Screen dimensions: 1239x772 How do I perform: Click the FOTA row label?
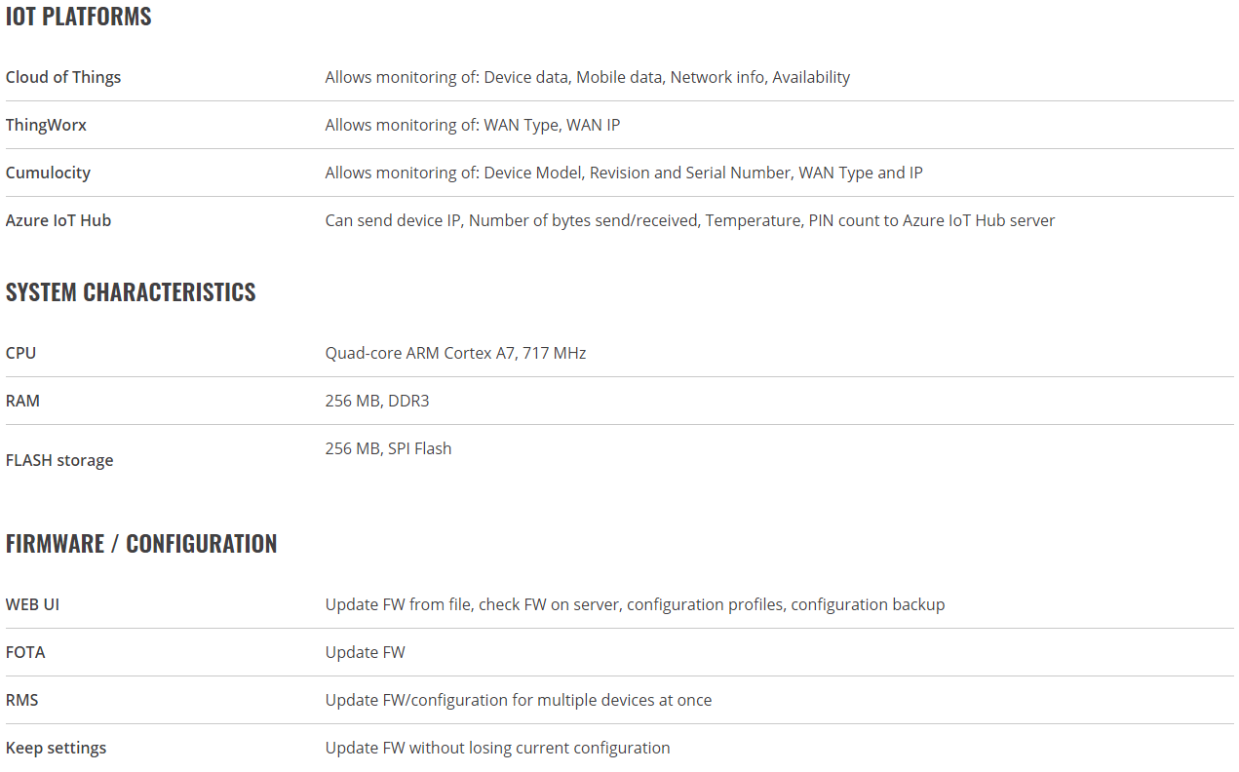tap(25, 652)
